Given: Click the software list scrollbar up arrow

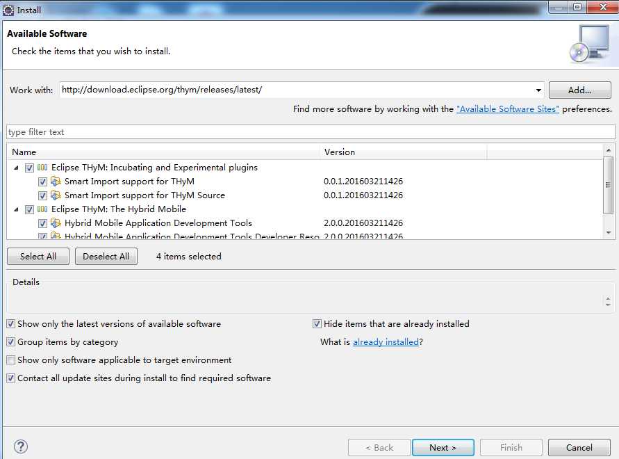Looking at the screenshot, I should (x=609, y=150).
